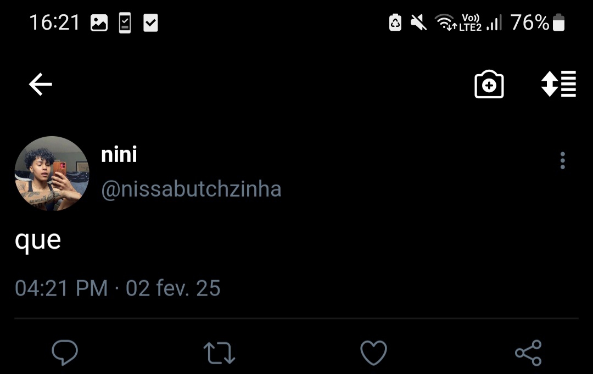Tap the camera plus icon
Image resolution: width=593 pixels, height=374 pixels.
tap(489, 85)
